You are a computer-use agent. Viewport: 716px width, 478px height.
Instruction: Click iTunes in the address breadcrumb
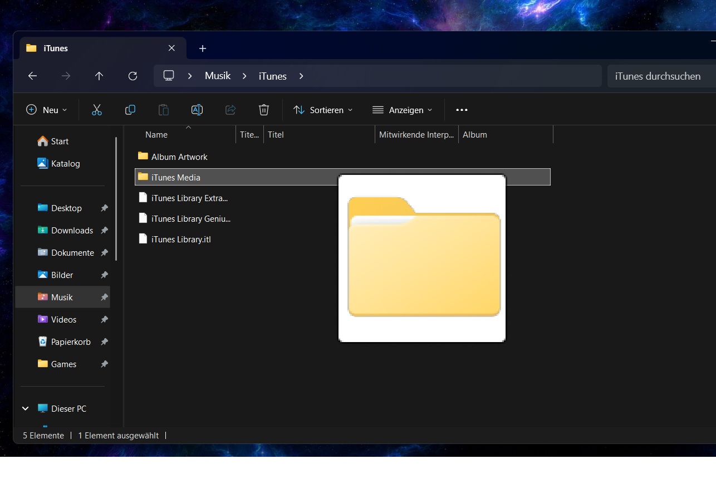coord(273,76)
